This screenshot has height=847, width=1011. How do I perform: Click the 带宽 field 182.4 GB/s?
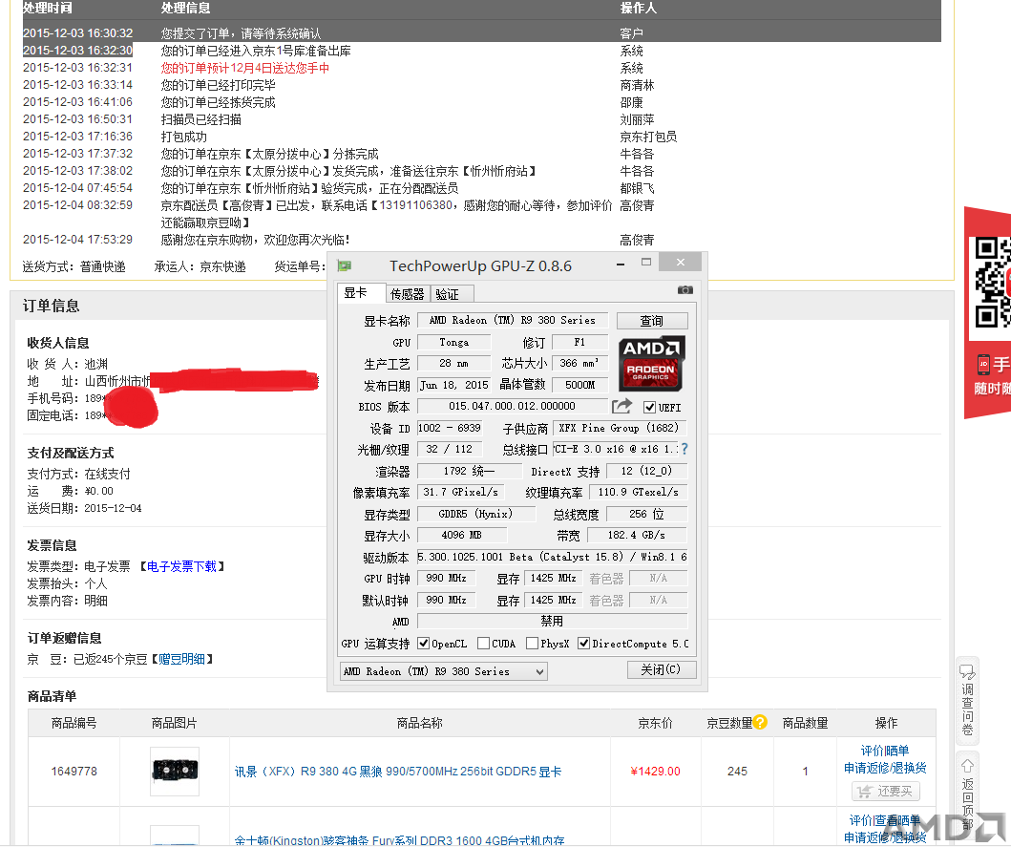click(x=637, y=535)
